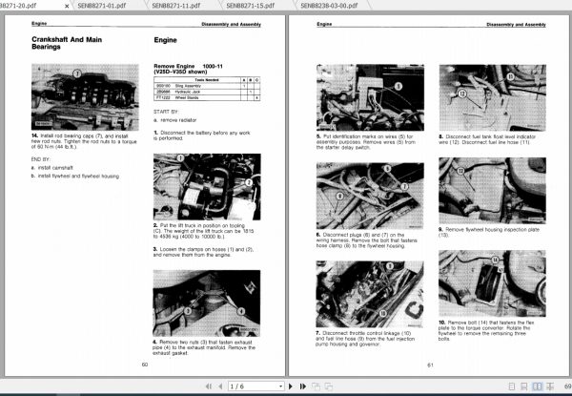Click step 5 'Put identification marks on wires' text
Screen dimensions: 572x396
point(365,142)
